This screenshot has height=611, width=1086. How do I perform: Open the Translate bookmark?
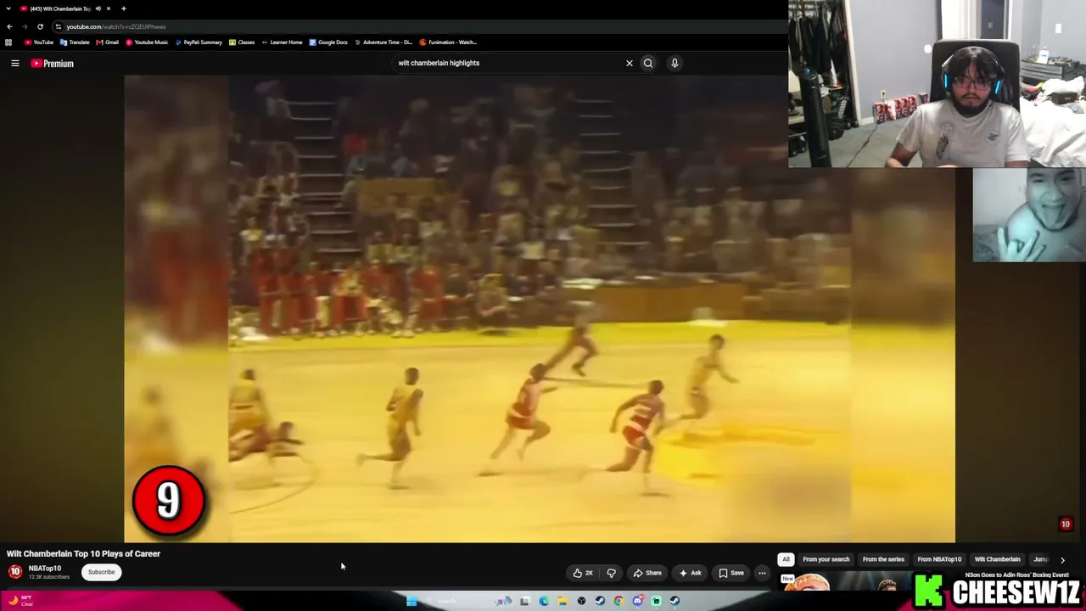coord(75,42)
